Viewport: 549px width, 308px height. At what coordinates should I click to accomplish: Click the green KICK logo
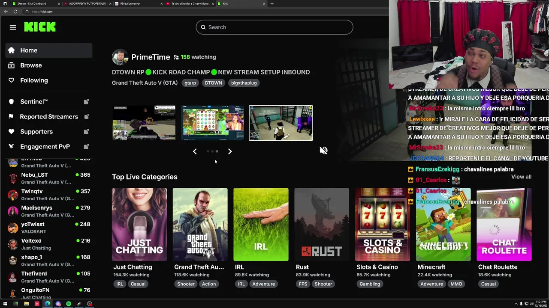[x=40, y=27]
